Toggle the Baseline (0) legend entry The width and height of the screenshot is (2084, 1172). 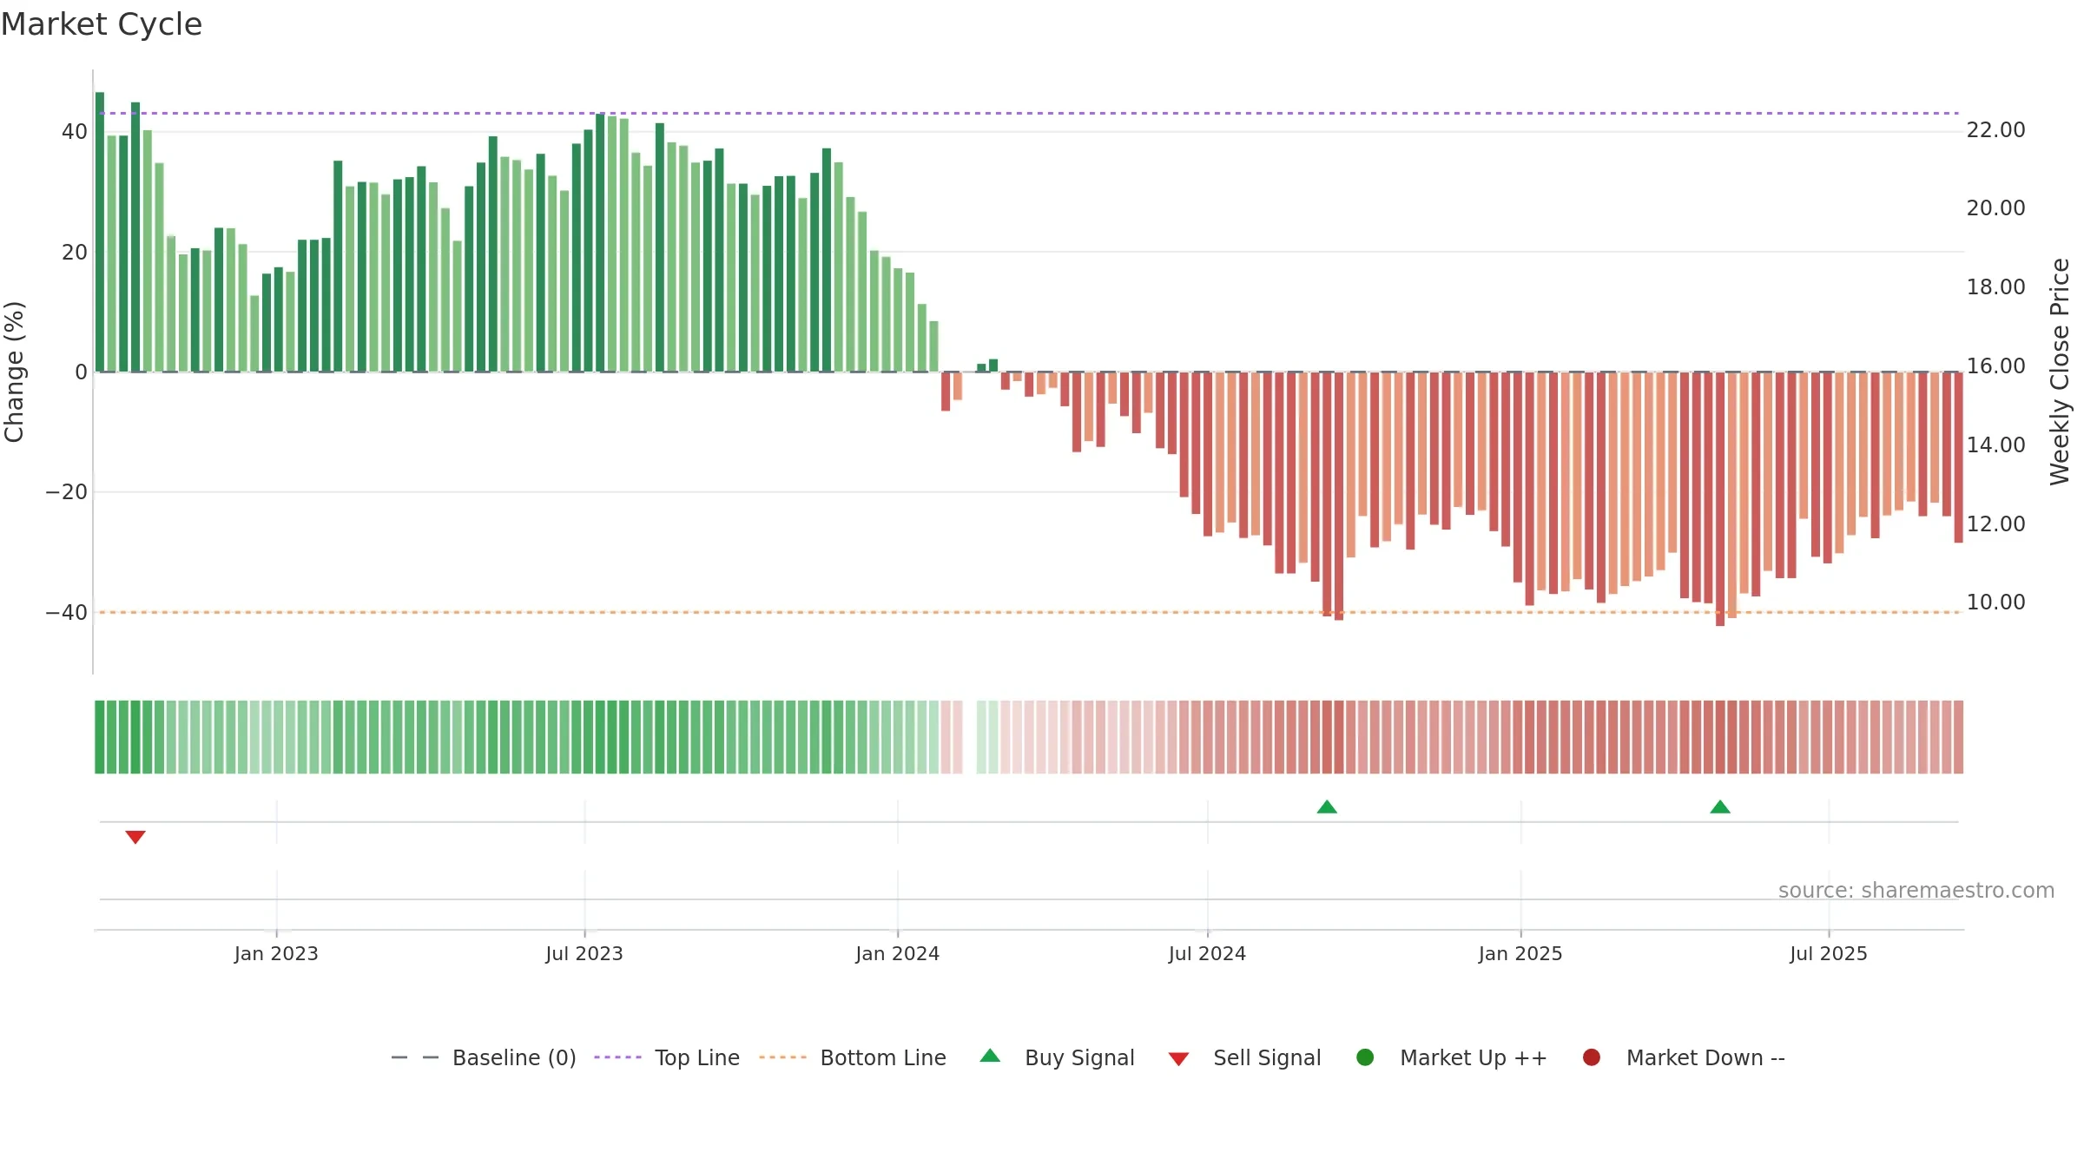(x=484, y=1057)
